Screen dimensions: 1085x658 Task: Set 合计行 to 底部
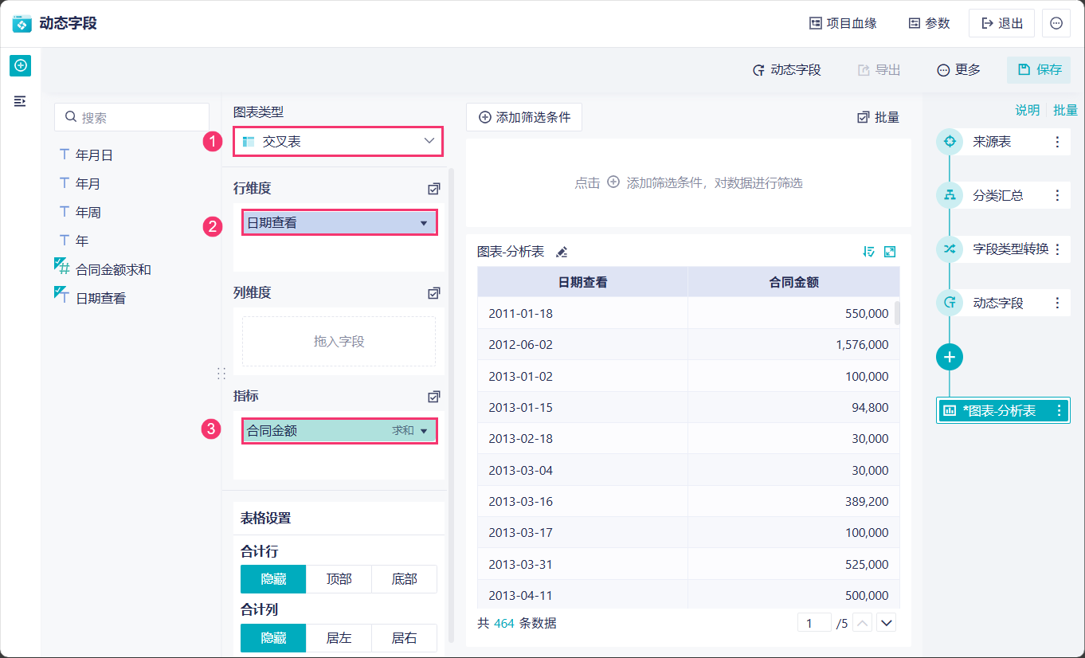pos(404,579)
